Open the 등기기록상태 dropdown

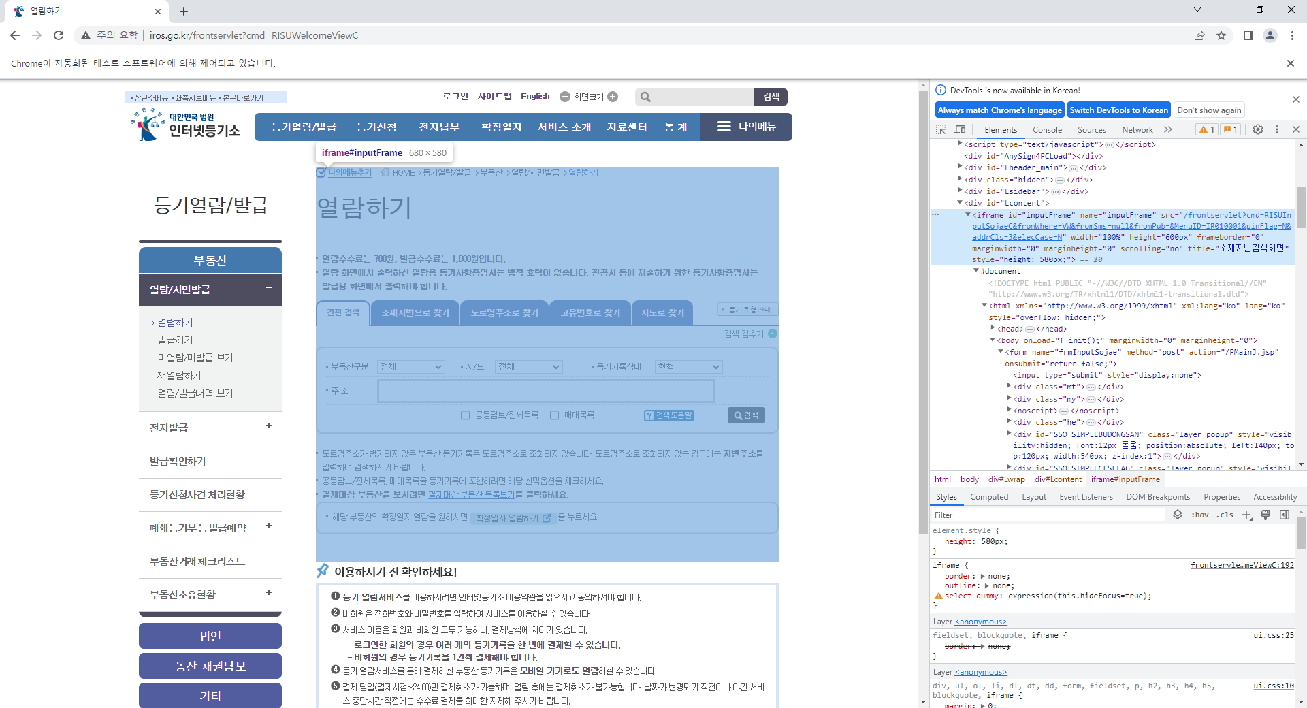[x=688, y=367]
